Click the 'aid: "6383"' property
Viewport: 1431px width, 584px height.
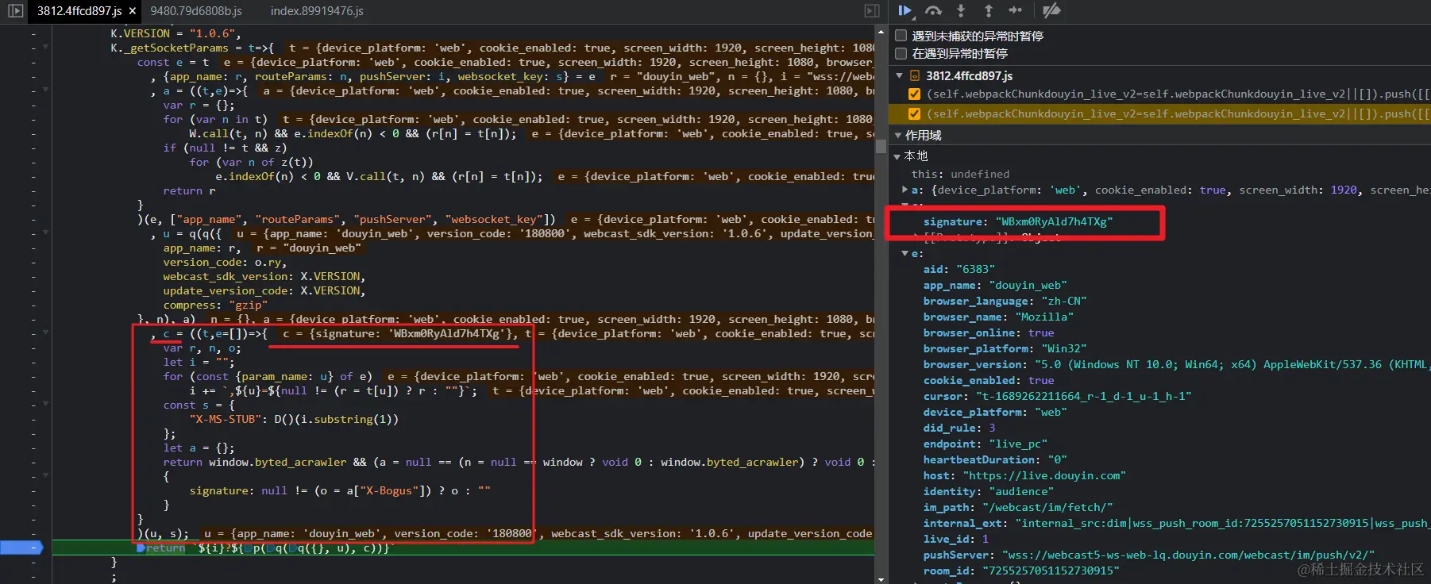(958, 270)
